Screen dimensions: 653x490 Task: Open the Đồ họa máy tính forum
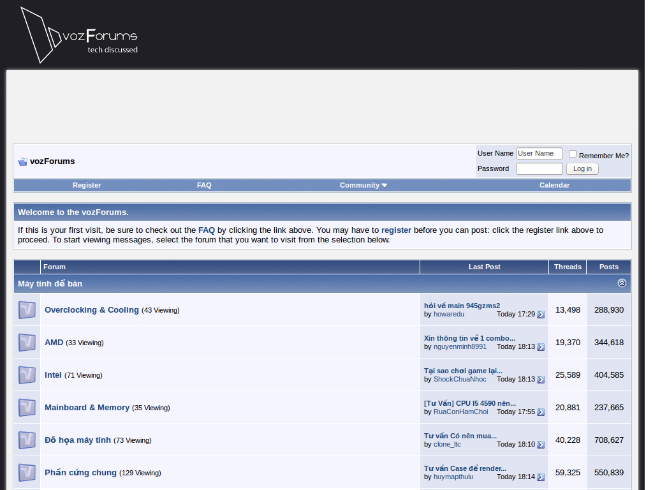pos(77,440)
